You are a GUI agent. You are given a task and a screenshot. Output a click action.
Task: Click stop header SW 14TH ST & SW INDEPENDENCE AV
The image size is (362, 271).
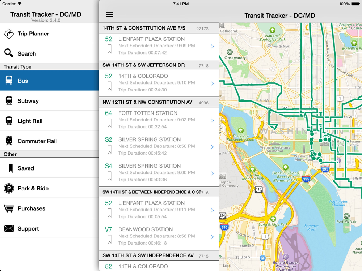[x=159, y=255]
